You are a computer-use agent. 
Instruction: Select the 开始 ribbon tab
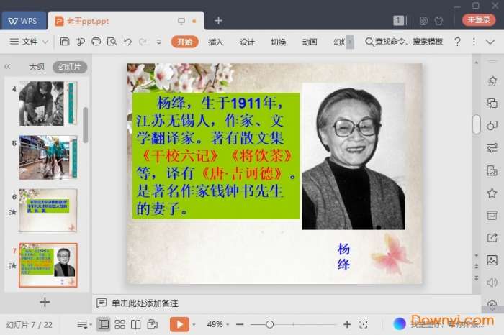click(x=184, y=42)
